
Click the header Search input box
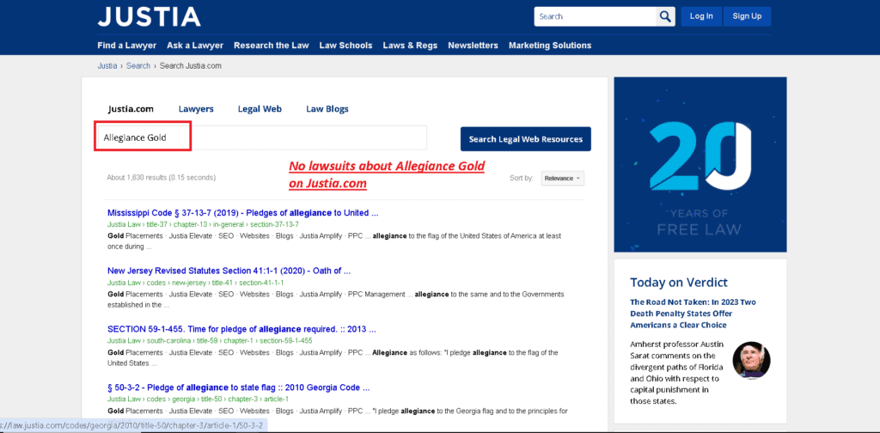coord(595,16)
